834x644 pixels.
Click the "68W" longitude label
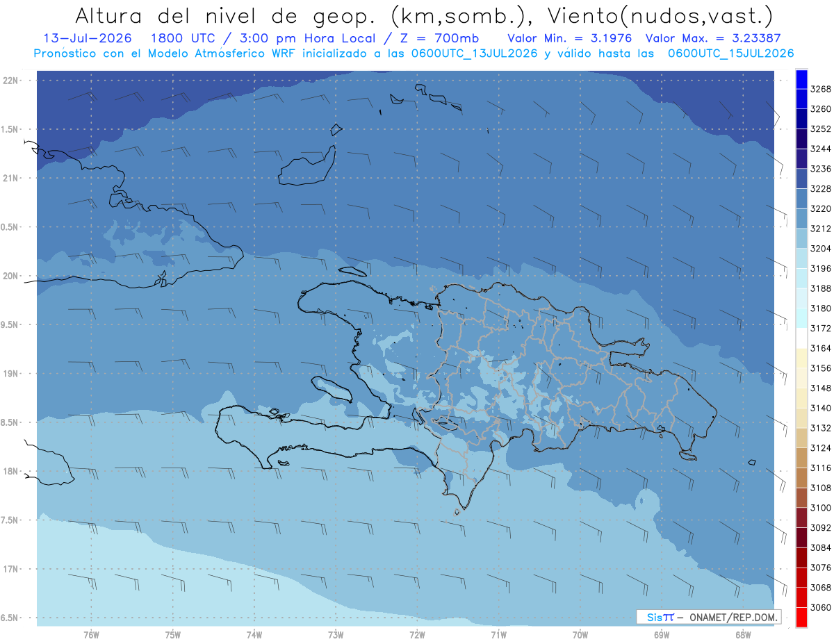(743, 634)
